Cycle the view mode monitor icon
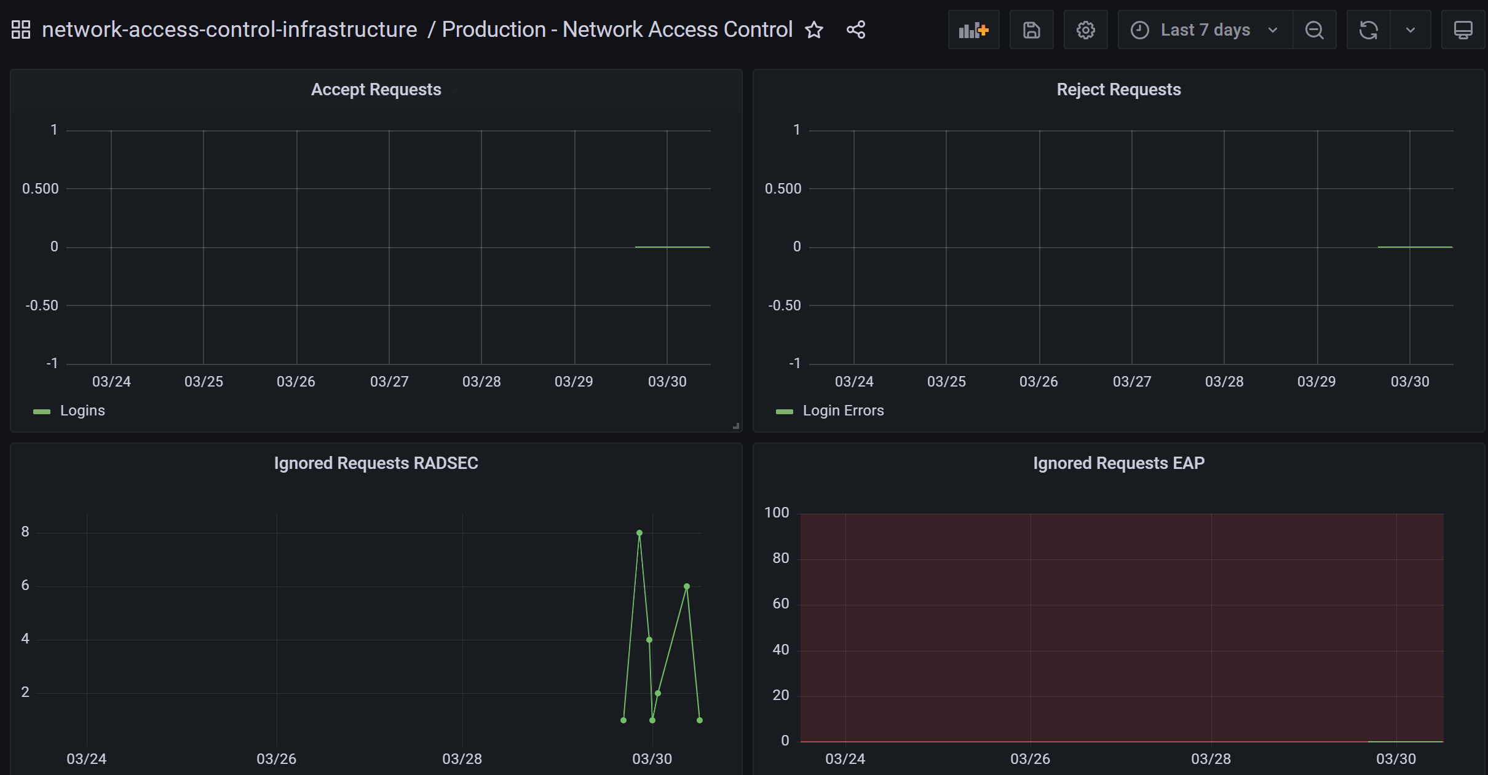The width and height of the screenshot is (1488, 775). (x=1463, y=30)
